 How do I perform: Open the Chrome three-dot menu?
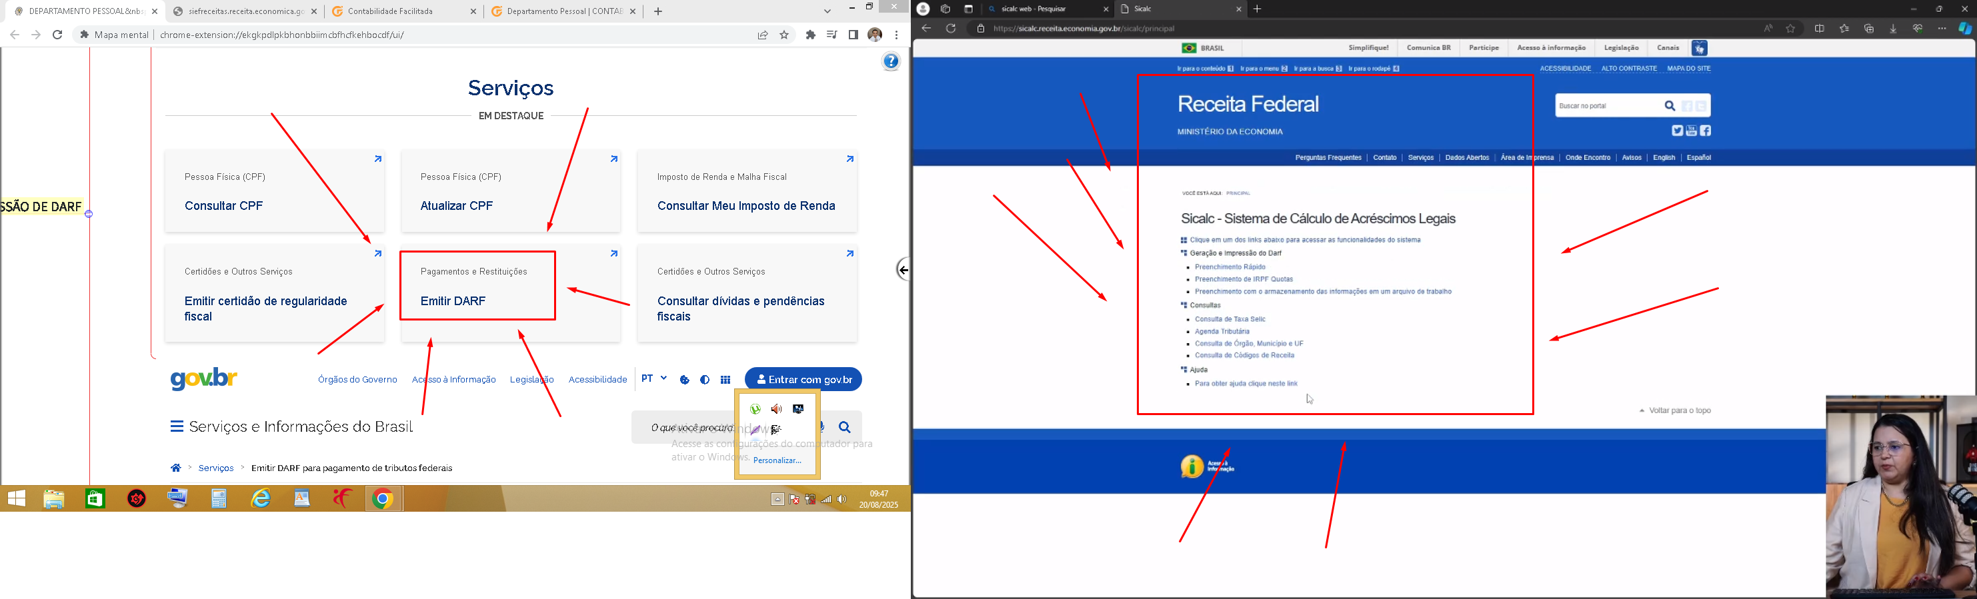click(x=896, y=35)
